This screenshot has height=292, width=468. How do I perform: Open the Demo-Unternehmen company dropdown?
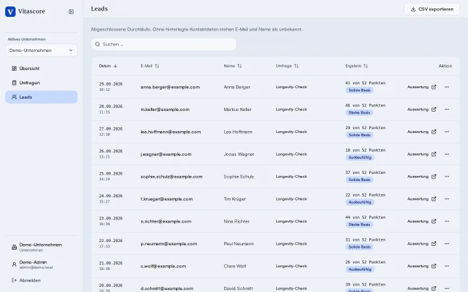(x=42, y=51)
